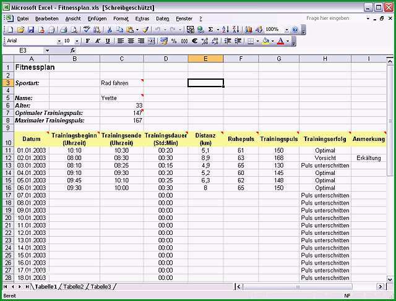
Task: Apply red font color
Action: (x=280, y=41)
